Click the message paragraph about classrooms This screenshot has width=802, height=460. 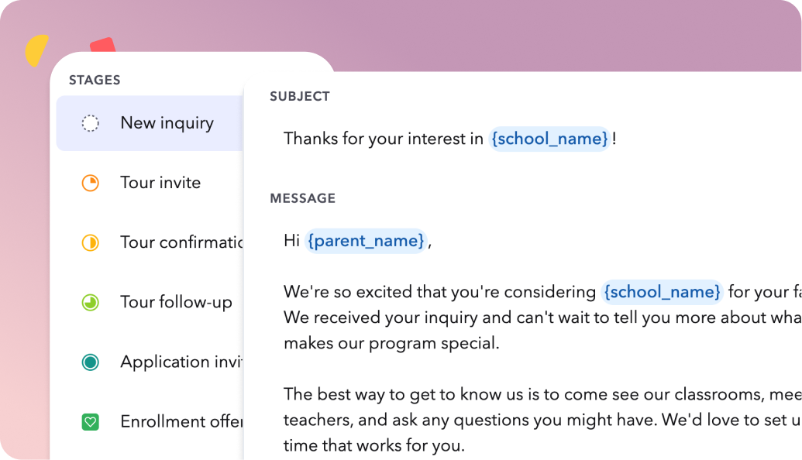[x=542, y=420]
